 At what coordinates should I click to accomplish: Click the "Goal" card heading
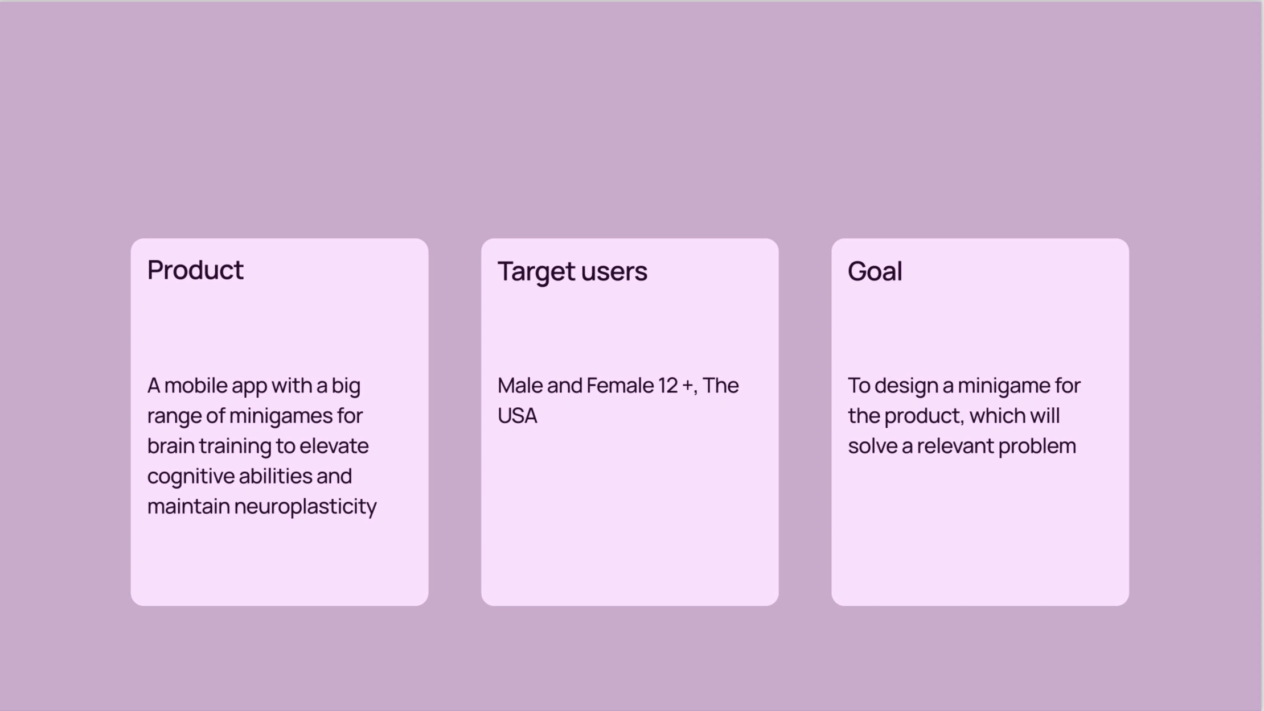pos(875,271)
